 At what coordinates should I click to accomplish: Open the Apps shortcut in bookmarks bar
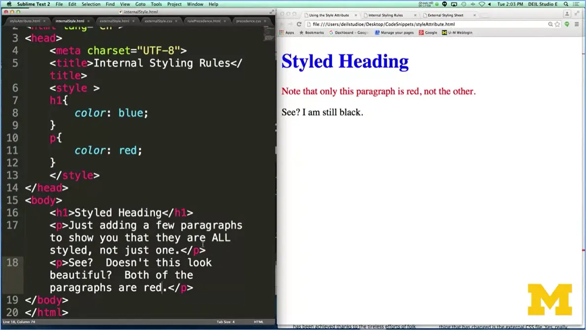[x=287, y=33]
